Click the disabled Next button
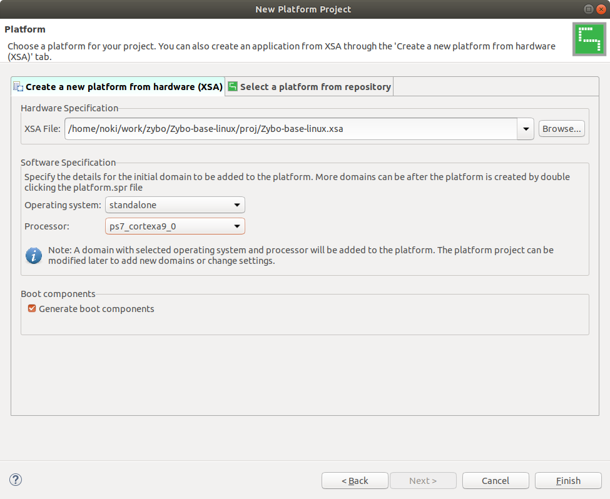The width and height of the screenshot is (610, 499). click(x=423, y=481)
